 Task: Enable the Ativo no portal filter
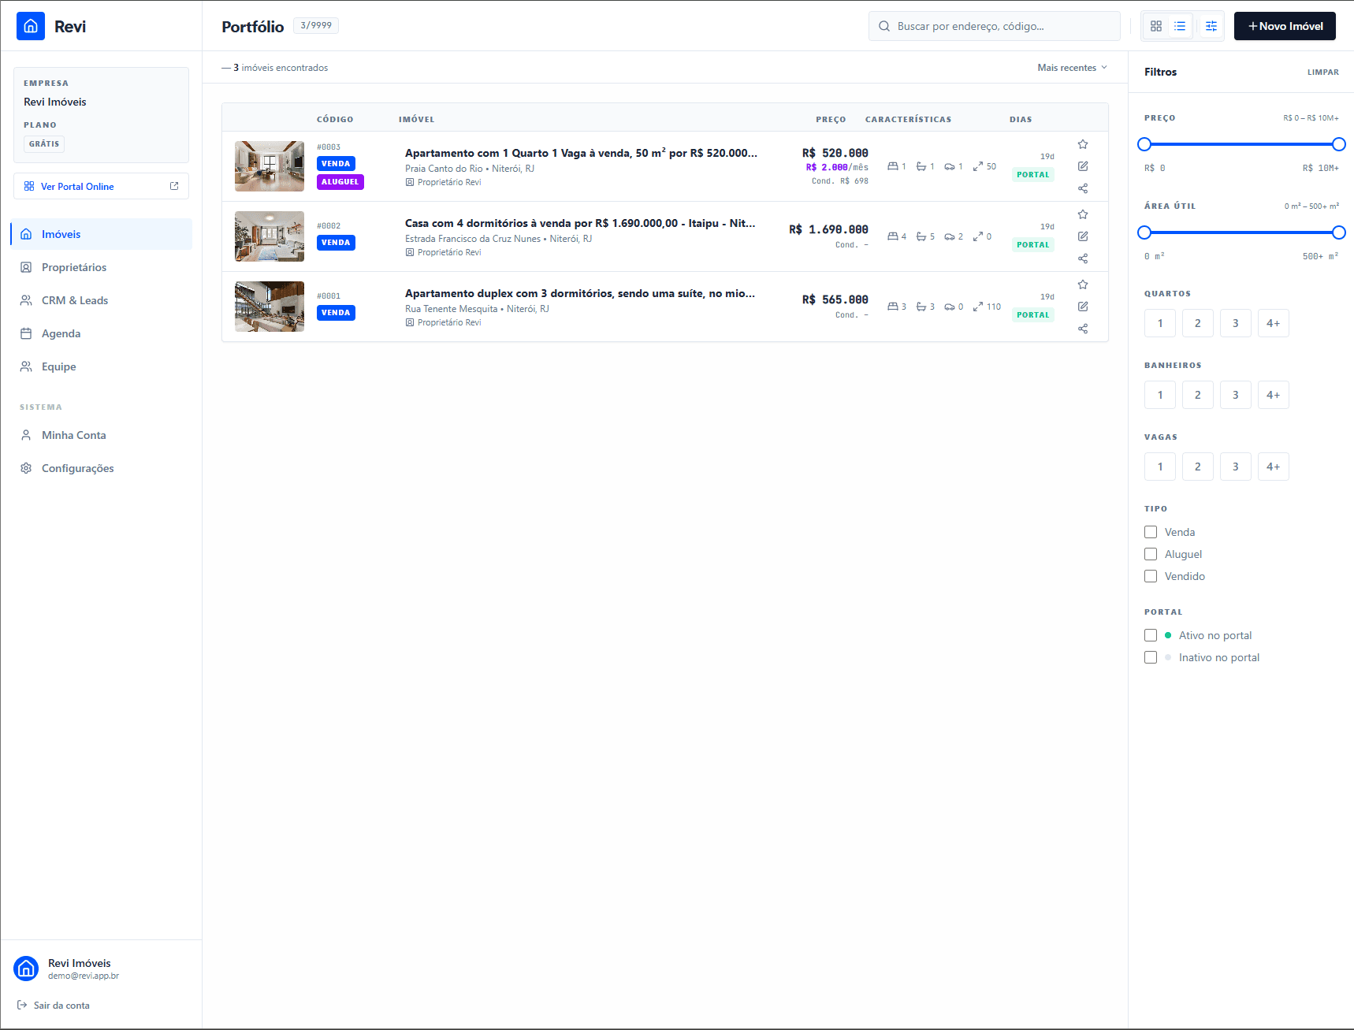[x=1150, y=635]
